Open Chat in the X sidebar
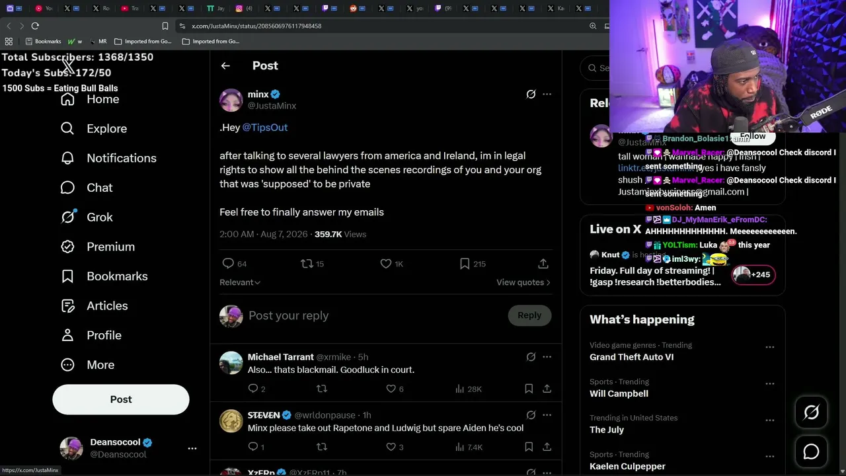 tap(87, 188)
